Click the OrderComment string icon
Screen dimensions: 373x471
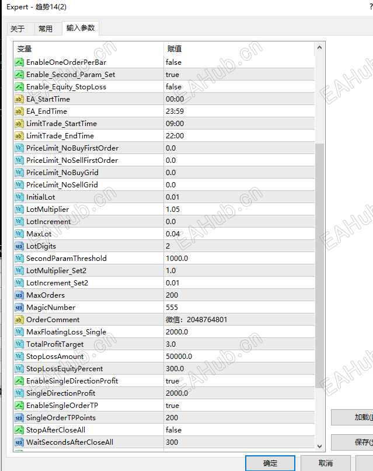pyautogui.click(x=19, y=320)
